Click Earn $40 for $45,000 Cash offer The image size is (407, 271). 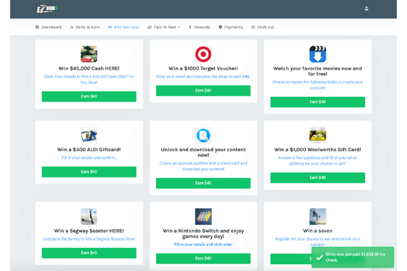pos(89,96)
